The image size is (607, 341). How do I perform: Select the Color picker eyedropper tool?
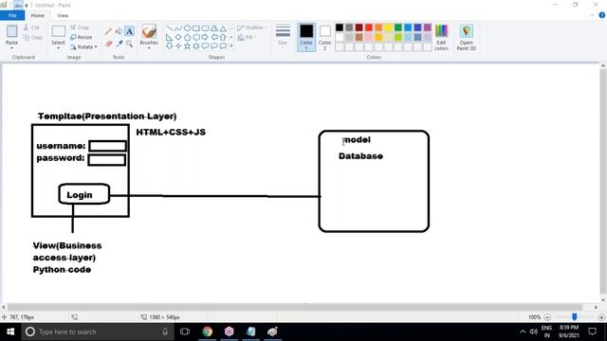click(120, 44)
